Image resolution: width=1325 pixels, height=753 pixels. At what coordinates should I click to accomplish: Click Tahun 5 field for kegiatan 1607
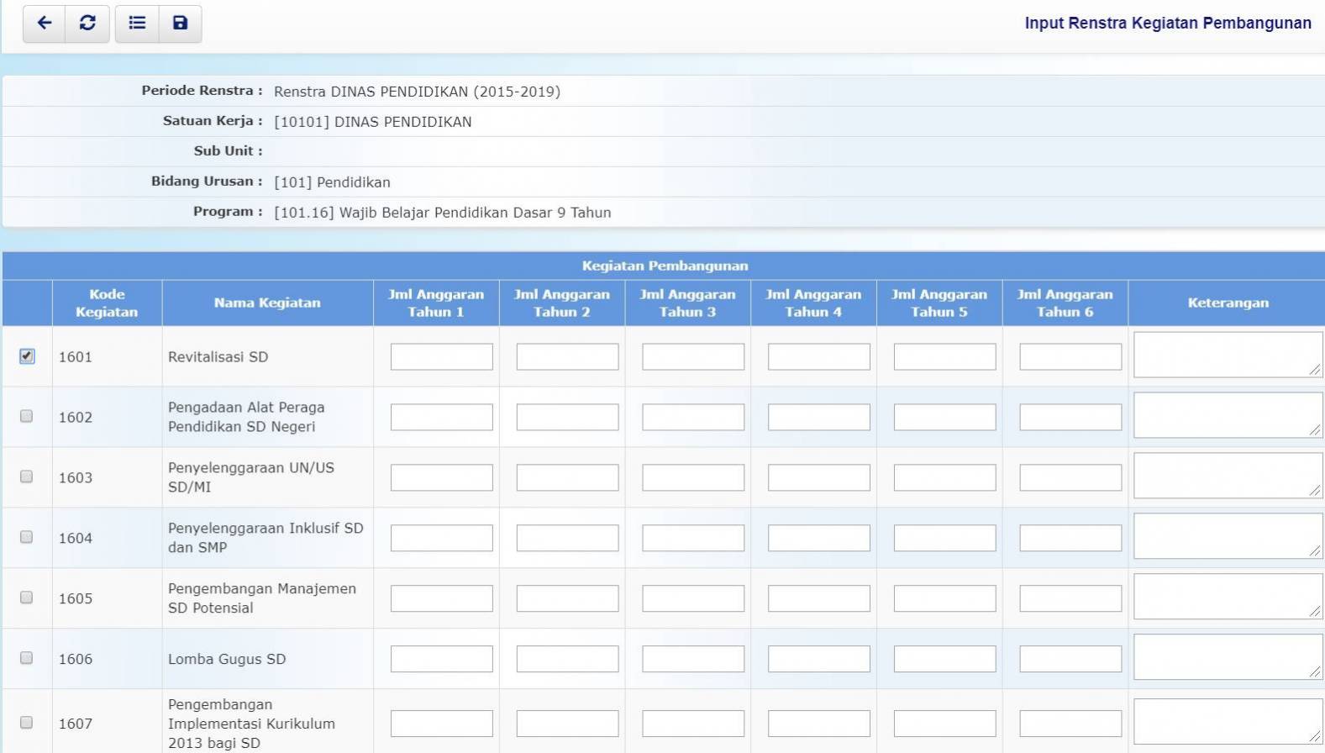click(944, 724)
